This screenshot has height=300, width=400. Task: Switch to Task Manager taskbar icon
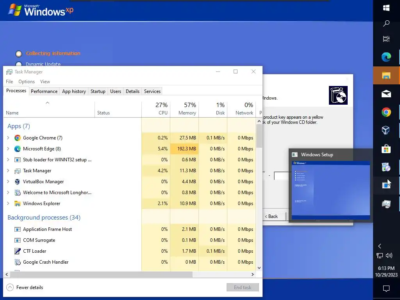tap(386, 204)
